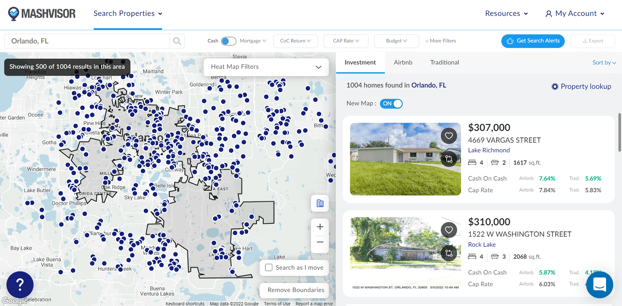The image size is (622, 306).
Task: Click the Property lookup target icon
Action: [x=555, y=87]
